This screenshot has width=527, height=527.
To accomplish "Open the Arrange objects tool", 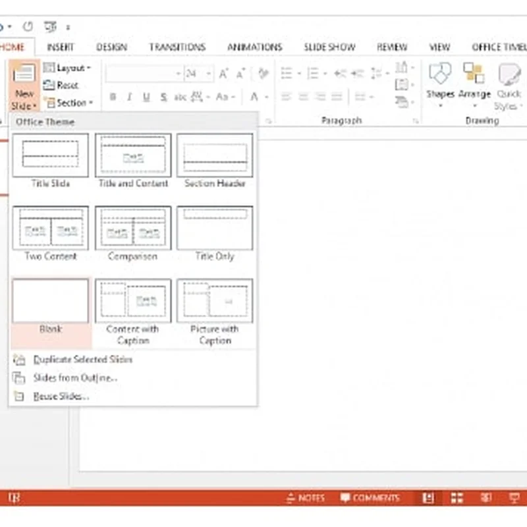I will point(474,76).
